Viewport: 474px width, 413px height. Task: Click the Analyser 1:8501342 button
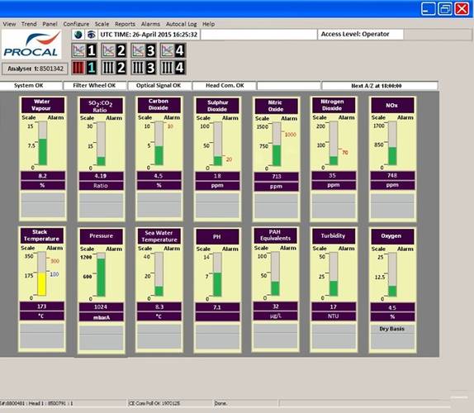35,69
